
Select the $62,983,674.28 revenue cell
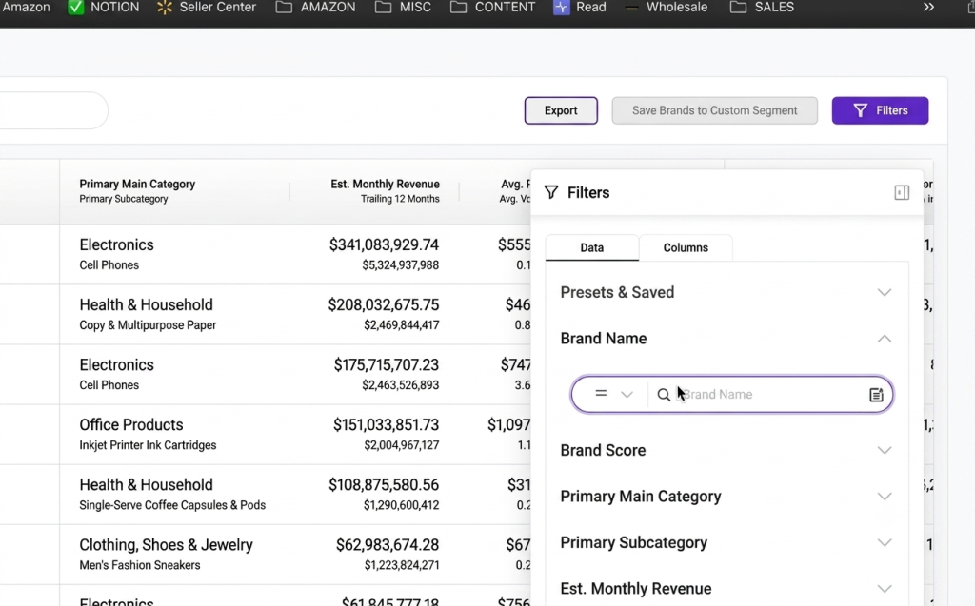[x=388, y=545]
